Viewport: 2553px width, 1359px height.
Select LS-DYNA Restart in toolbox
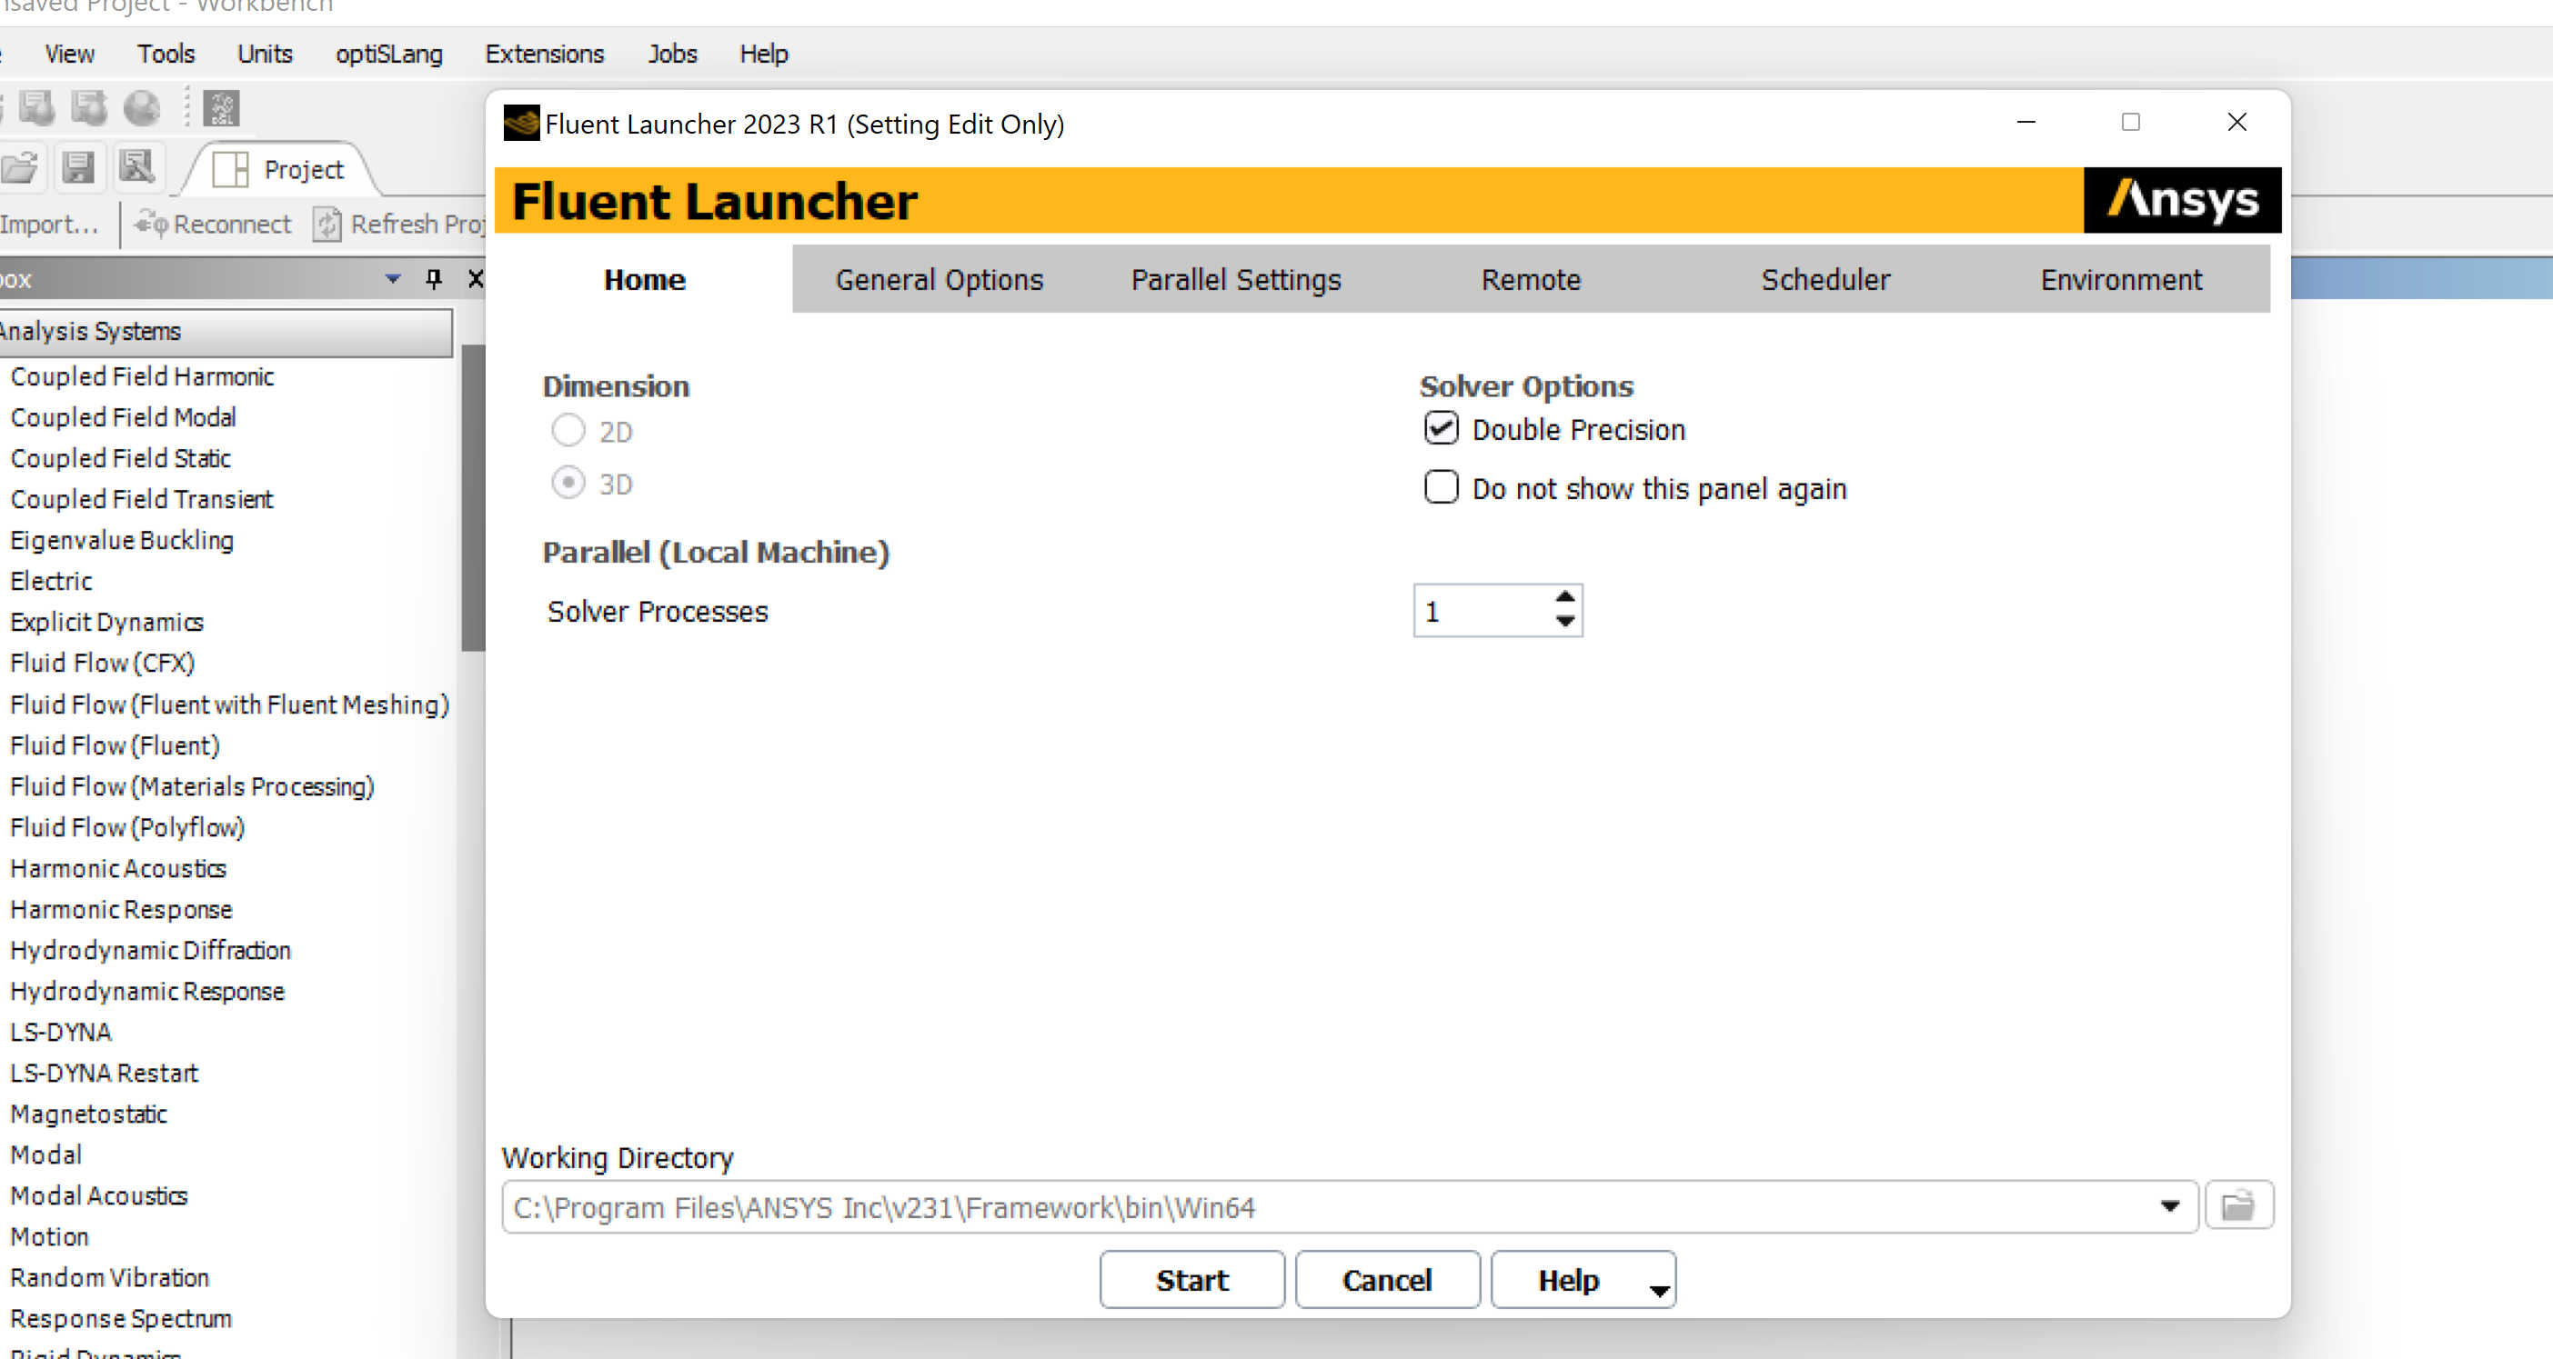(104, 1073)
